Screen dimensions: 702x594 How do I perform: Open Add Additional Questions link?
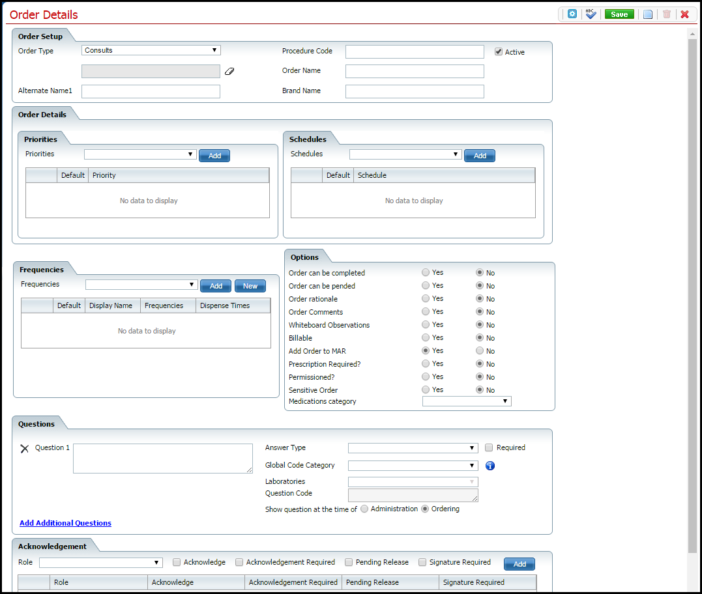pos(65,523)
